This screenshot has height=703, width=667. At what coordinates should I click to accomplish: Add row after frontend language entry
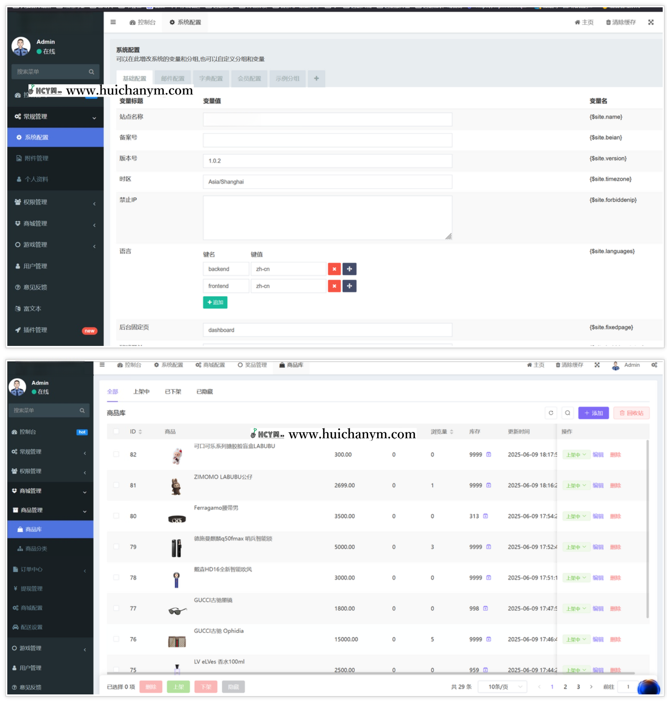[x=349, y=286]
